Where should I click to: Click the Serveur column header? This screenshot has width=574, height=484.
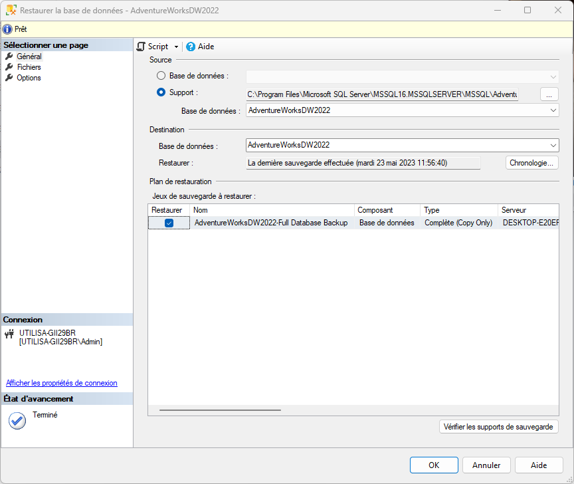click(x=528, y=210)
